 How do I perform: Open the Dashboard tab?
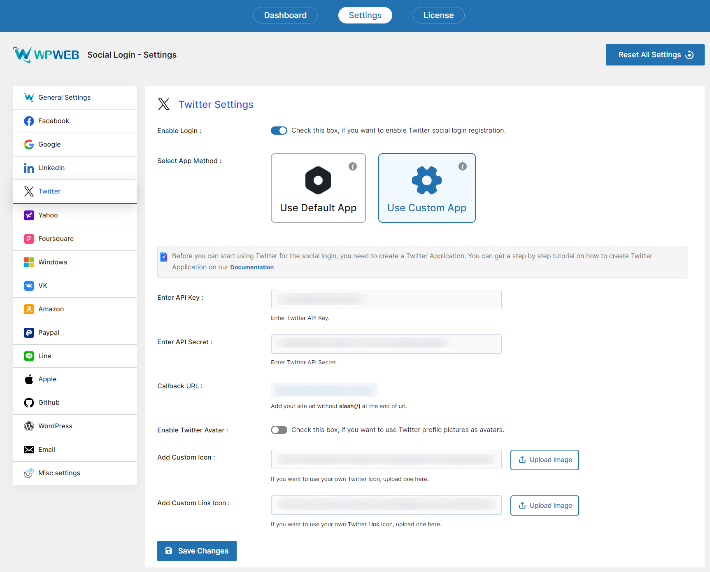pos(285,15)
